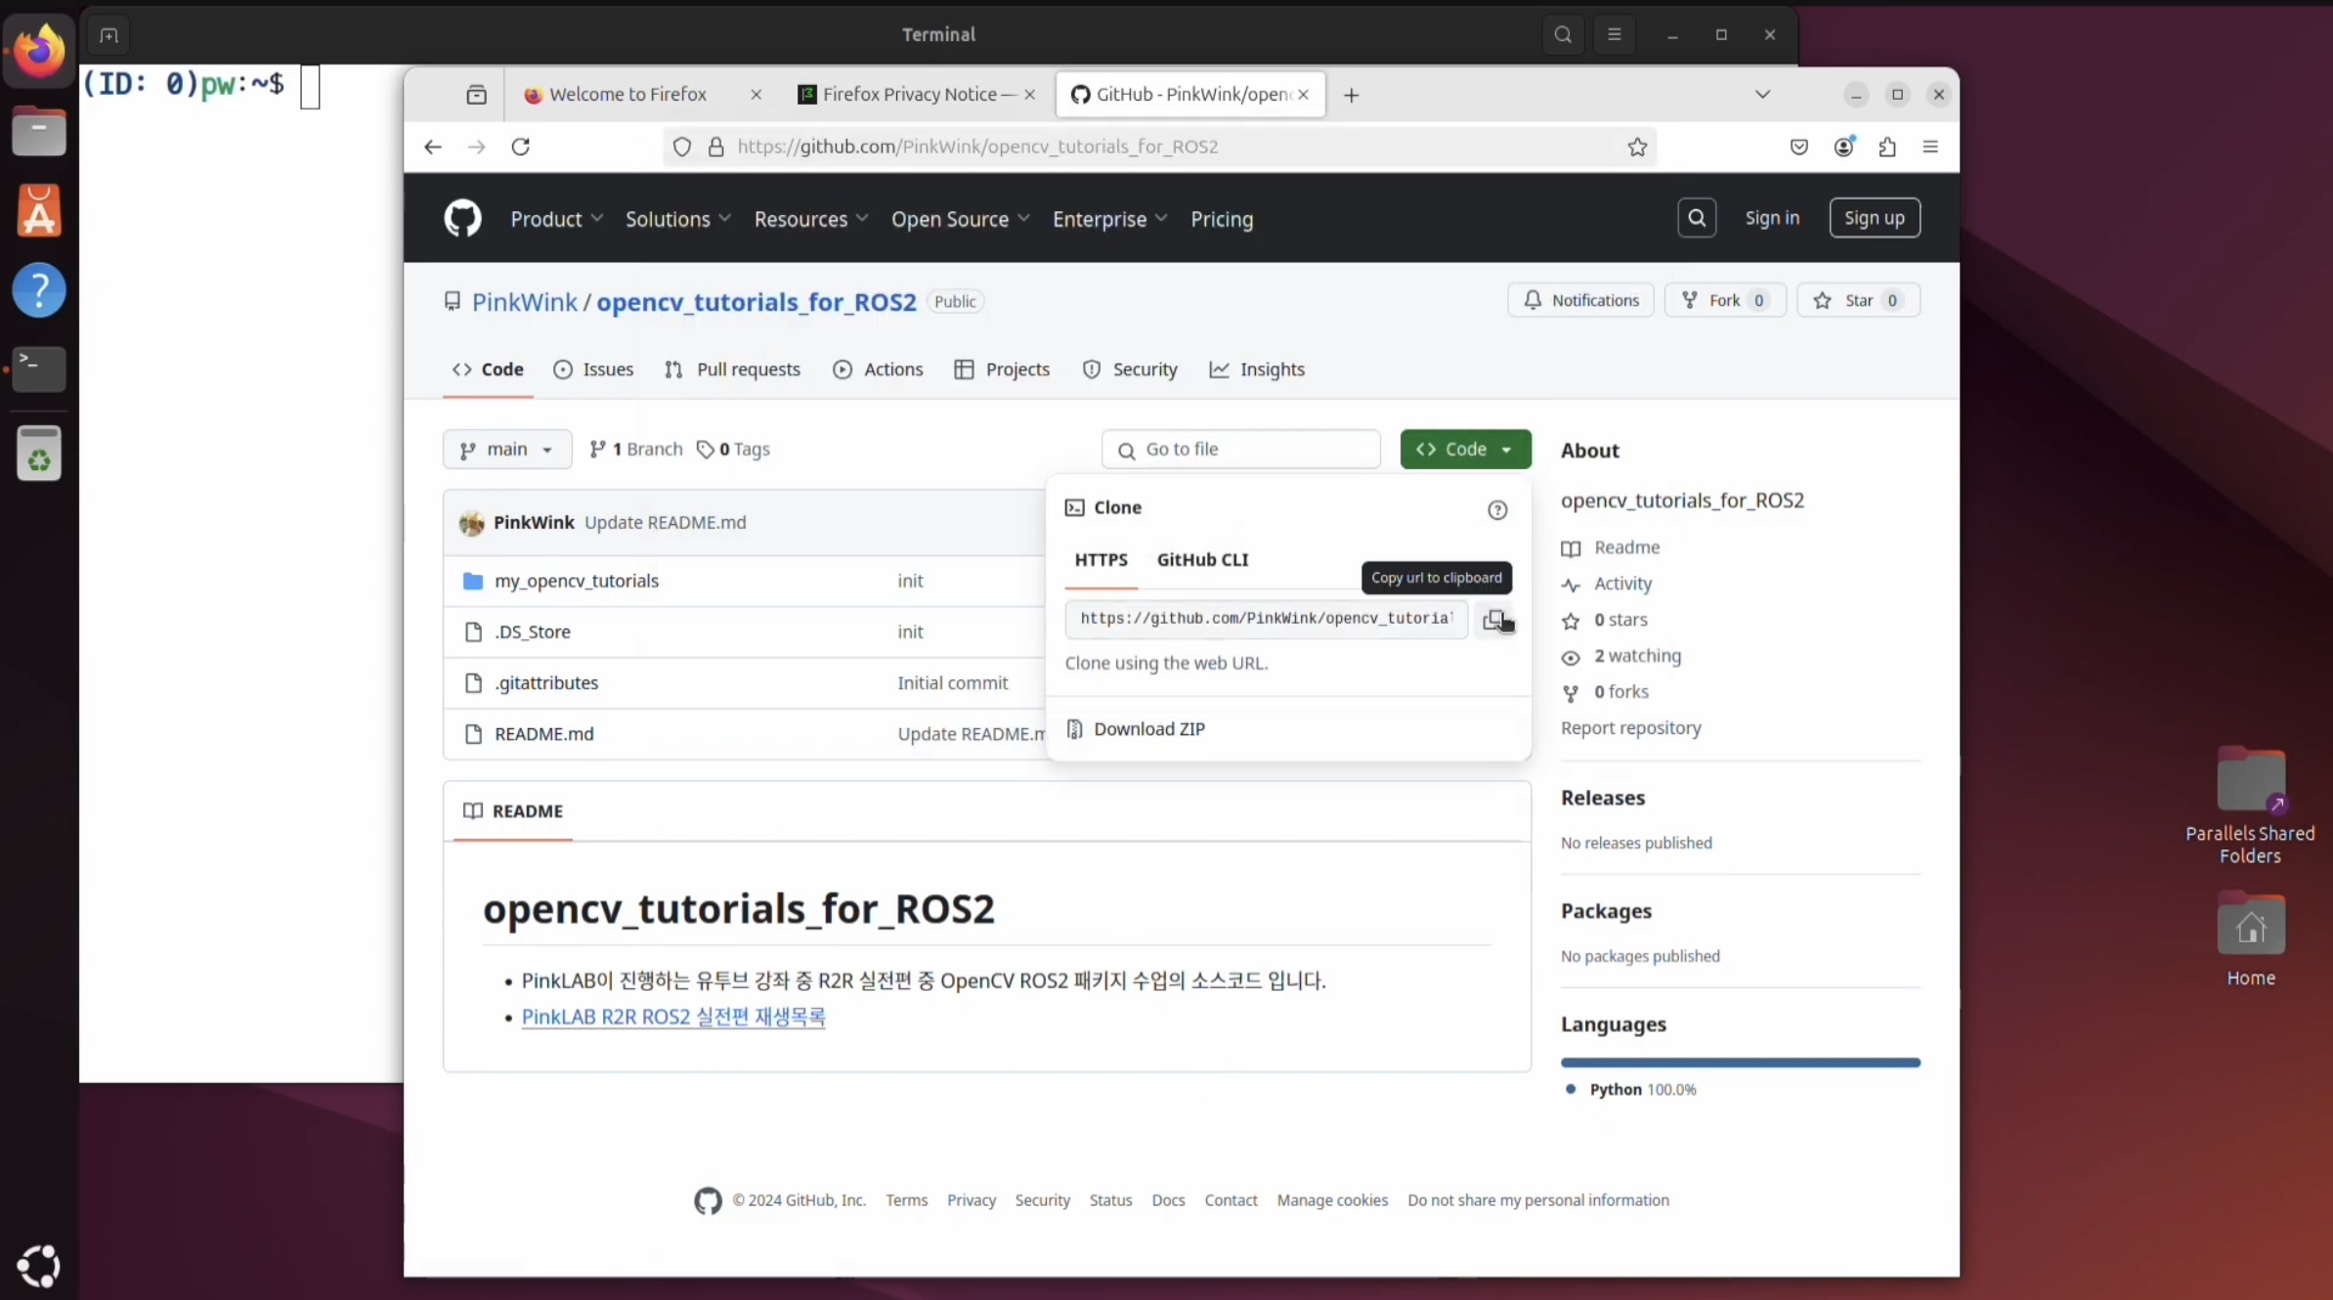
Task: Expand the Product navigation menu
Action: click(556, 219)
